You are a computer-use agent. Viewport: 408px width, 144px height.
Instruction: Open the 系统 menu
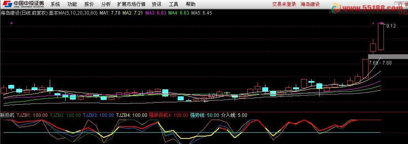55,4
